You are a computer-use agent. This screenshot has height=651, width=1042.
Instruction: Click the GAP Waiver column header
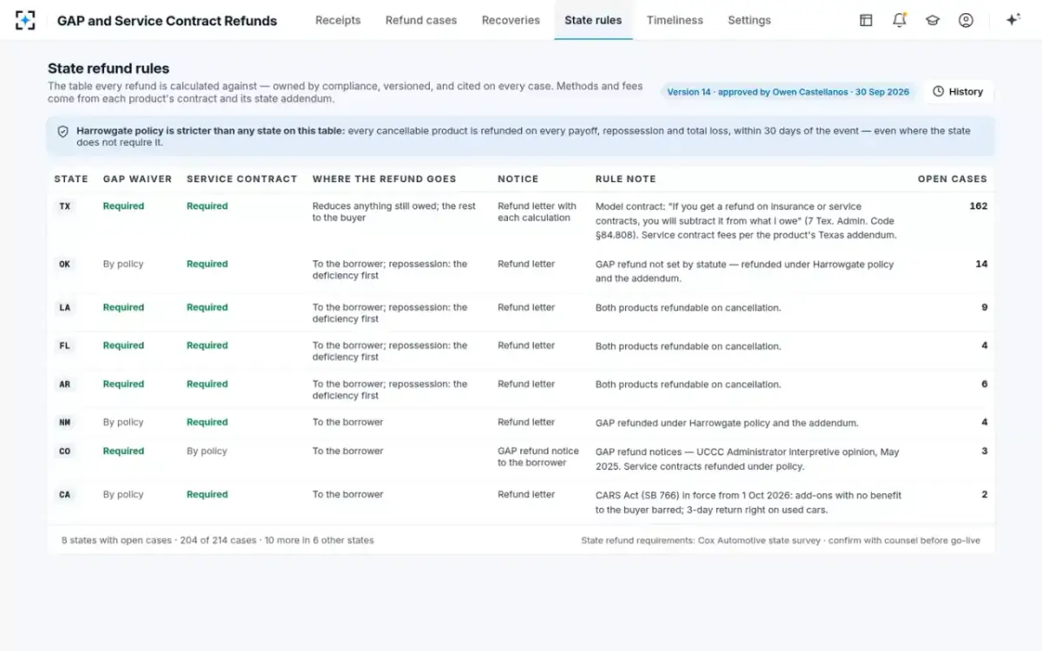137,179
